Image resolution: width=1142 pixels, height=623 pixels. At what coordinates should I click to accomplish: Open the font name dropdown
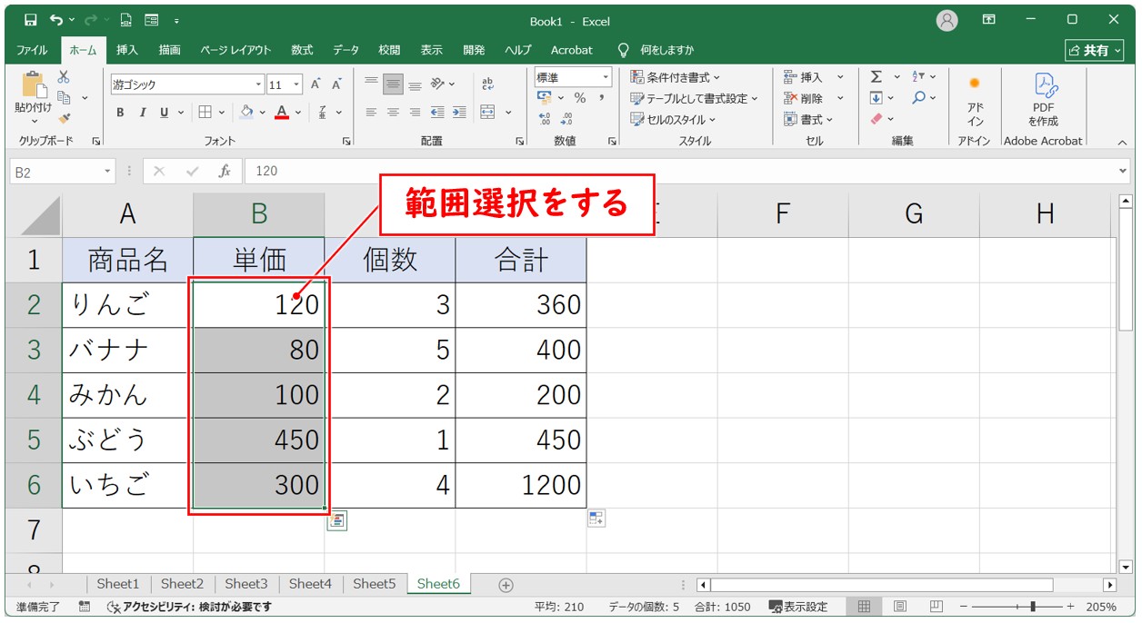pyautogui.click(x=259, y=84)
